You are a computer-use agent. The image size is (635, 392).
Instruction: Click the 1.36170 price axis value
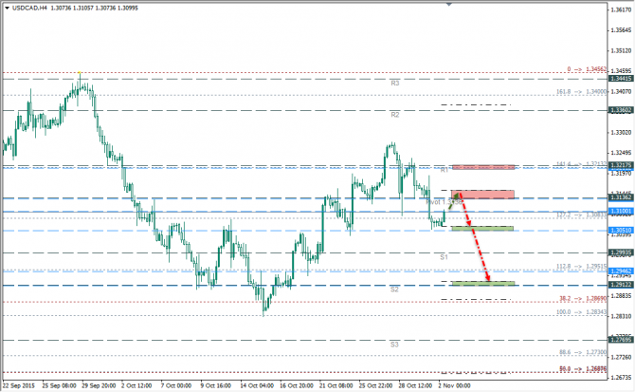pos(621,9)
